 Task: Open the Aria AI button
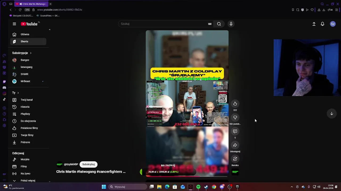[x=330, y=10]
